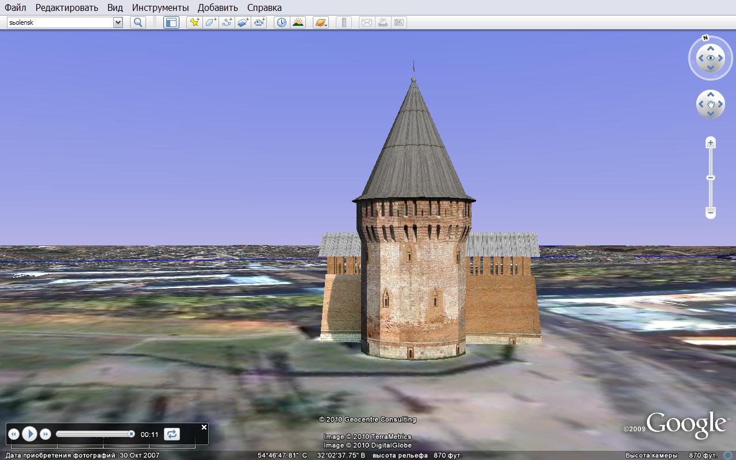
Task: Toggle sunlight across the landscape icon
Action: pyautogui.click(x=298, y=22)
